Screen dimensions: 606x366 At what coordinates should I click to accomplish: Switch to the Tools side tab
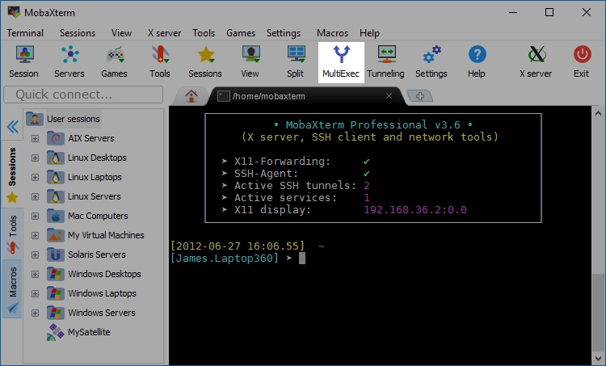(12, 233)
